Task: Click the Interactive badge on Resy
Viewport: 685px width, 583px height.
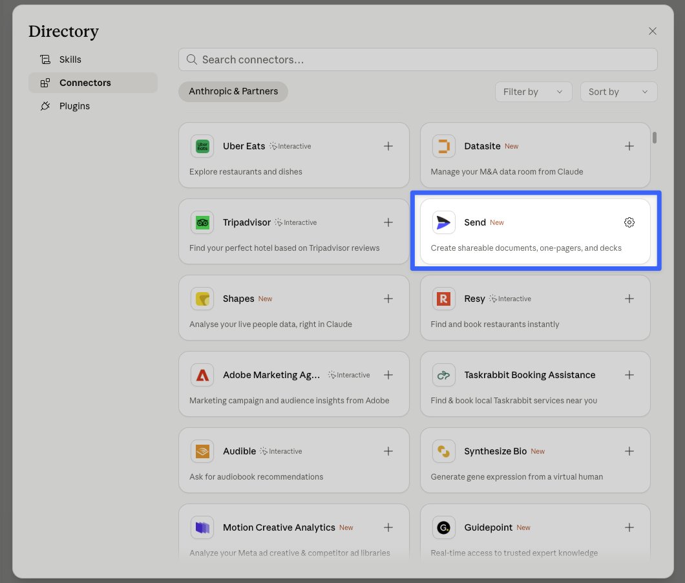Action: pos(511,299)
